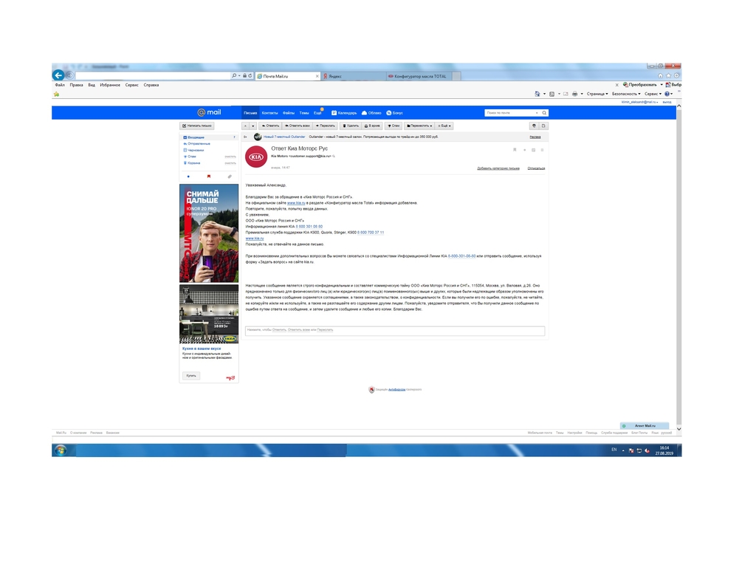
Task: Click the bookmark flag icon on the letter
Action: coord(515,150)
